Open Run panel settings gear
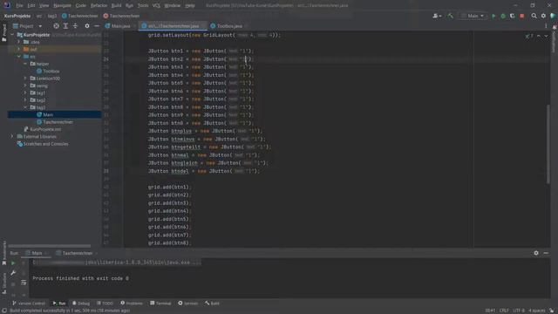 (x=536, y=253)
